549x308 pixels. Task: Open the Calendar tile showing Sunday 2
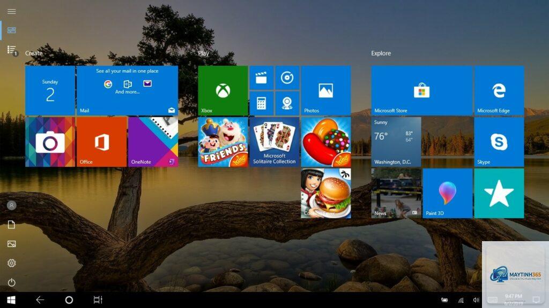pos(50,90)
